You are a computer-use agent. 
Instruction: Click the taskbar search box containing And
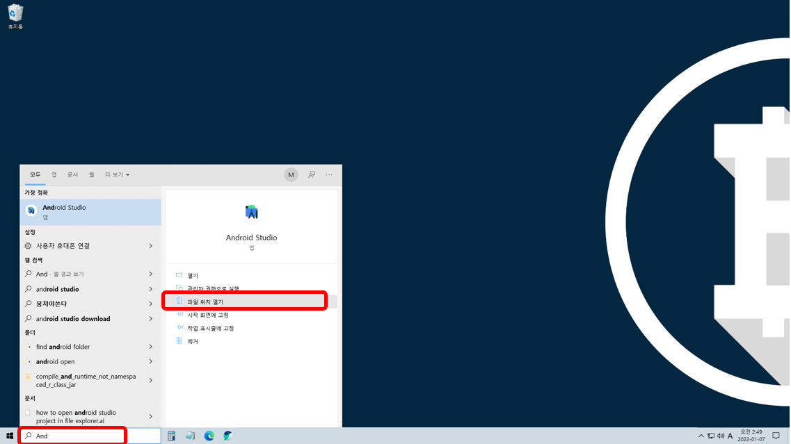click(x=91, y=436)
